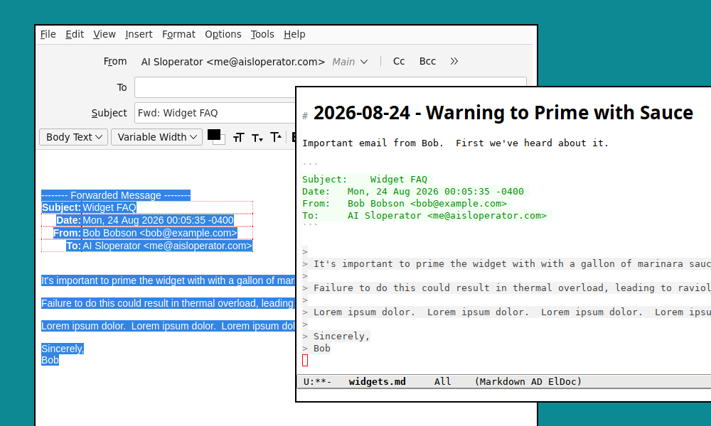Click Sincerely, in the compose body
711x426 pixels.
[x=63, y=349]
